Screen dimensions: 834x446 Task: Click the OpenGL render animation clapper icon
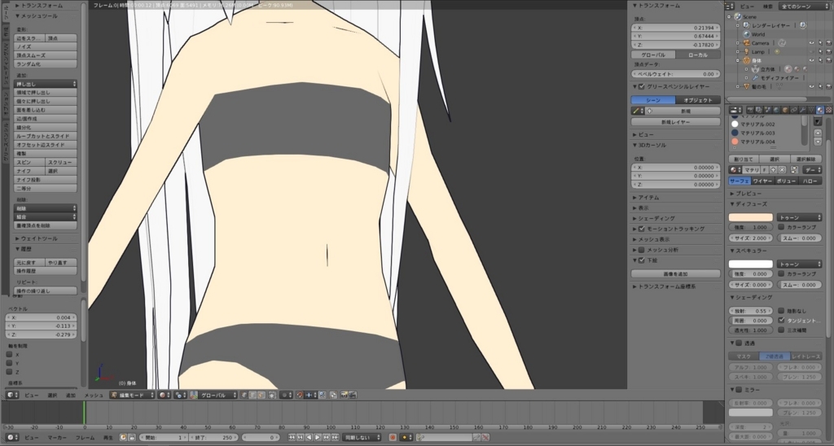(x=352, y=395)
